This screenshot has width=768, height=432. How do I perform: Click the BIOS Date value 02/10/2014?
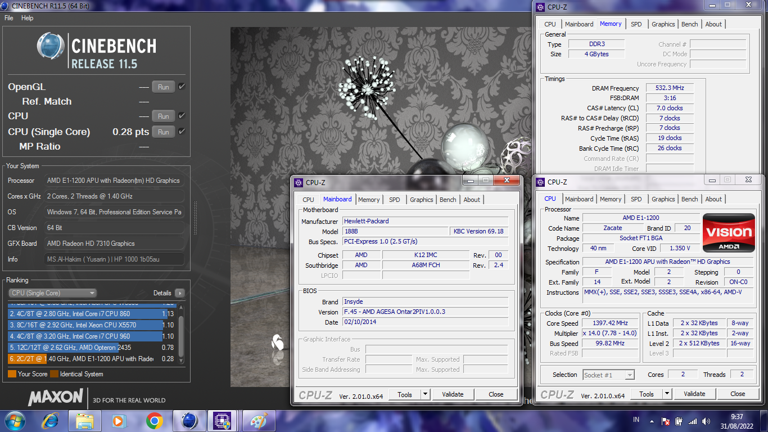coord(425,322)
